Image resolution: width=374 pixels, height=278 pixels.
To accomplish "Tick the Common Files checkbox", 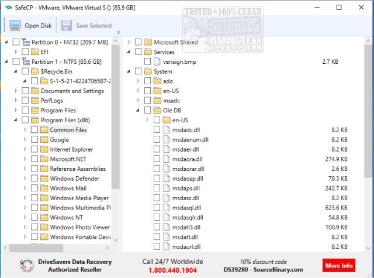I will point(34,130).
